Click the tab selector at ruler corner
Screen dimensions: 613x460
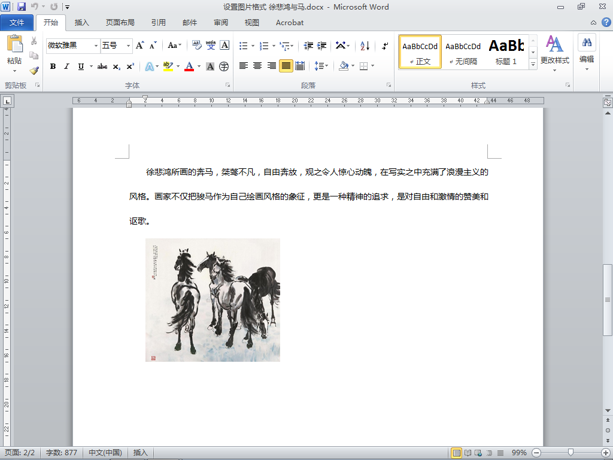(7, 101)
